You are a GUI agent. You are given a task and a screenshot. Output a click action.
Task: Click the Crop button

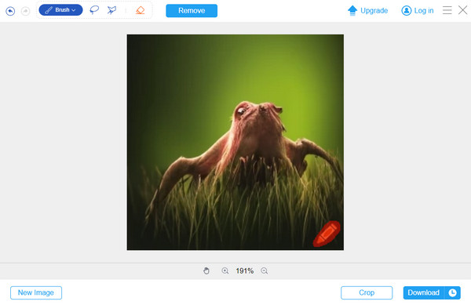[367, 292]
